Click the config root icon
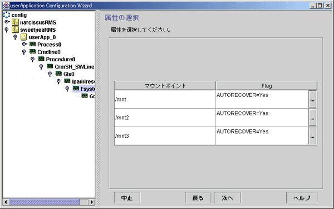This screenshot has width=334, height=209. click(6, 14)
